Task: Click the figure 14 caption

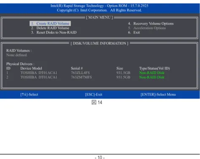Action: click(97, 102)
